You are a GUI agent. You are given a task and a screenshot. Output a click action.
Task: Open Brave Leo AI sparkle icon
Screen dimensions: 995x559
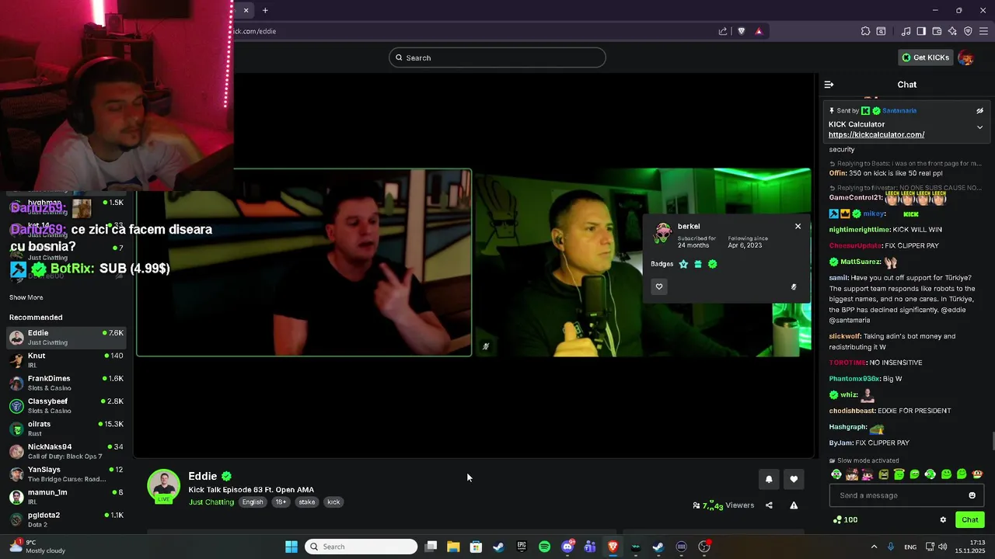[x=952, y=31]
